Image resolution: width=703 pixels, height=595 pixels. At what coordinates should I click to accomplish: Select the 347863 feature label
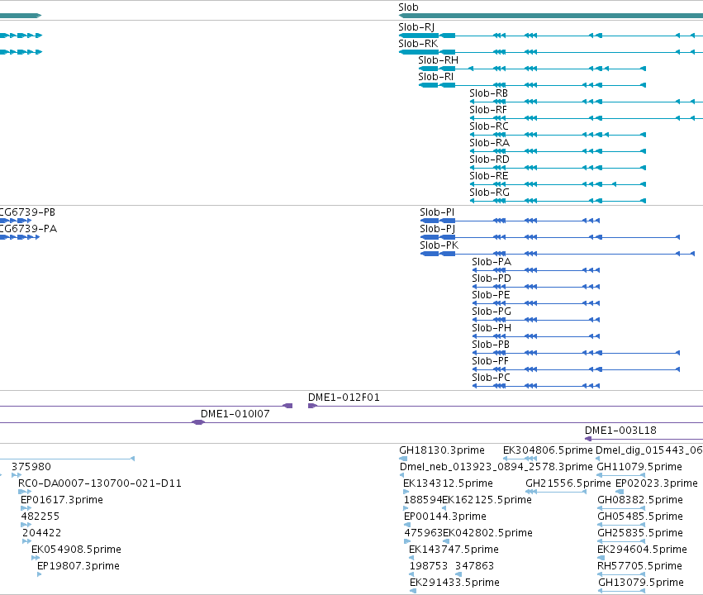474,567
